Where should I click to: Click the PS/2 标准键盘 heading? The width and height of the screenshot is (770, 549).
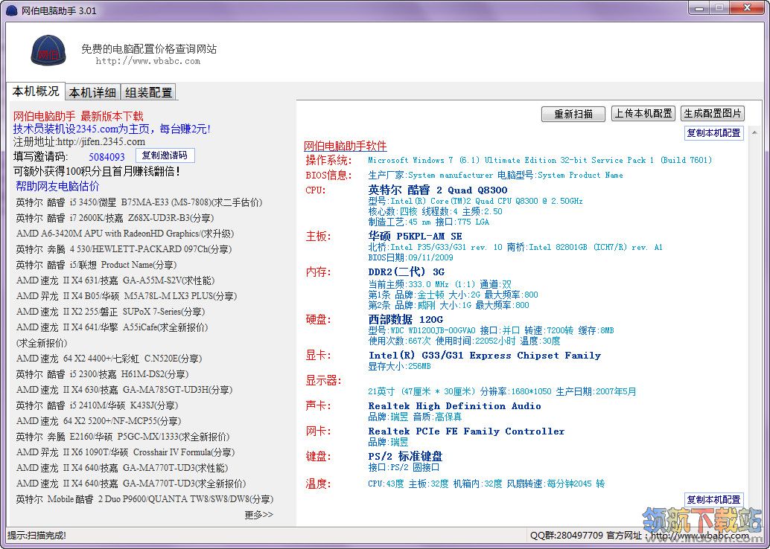click(405, 456)
